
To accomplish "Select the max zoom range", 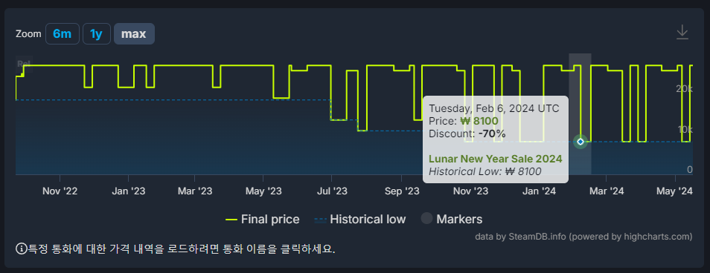I will [x=134, y=34].
